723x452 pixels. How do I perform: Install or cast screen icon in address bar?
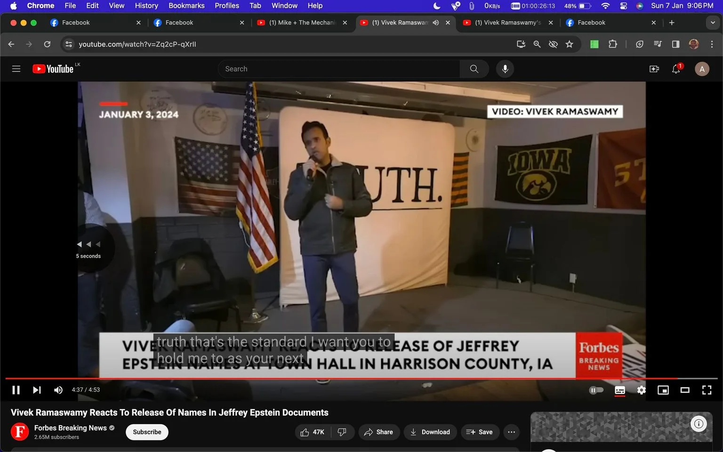pos(521,44)
